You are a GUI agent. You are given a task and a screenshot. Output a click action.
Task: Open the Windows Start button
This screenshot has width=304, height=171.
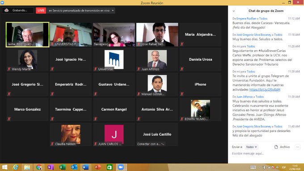pos(4,167)
